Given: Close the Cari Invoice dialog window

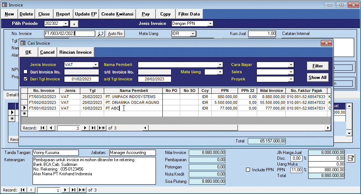Looking at the screenshot, I should pyautogui.click(x=326, y=43).
